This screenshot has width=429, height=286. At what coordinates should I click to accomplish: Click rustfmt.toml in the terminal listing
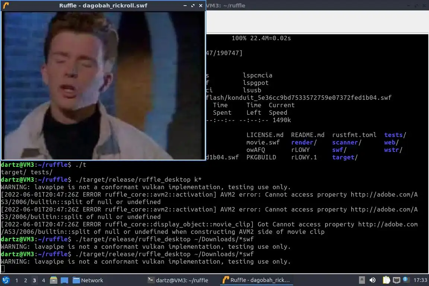[x=354, y=135]
